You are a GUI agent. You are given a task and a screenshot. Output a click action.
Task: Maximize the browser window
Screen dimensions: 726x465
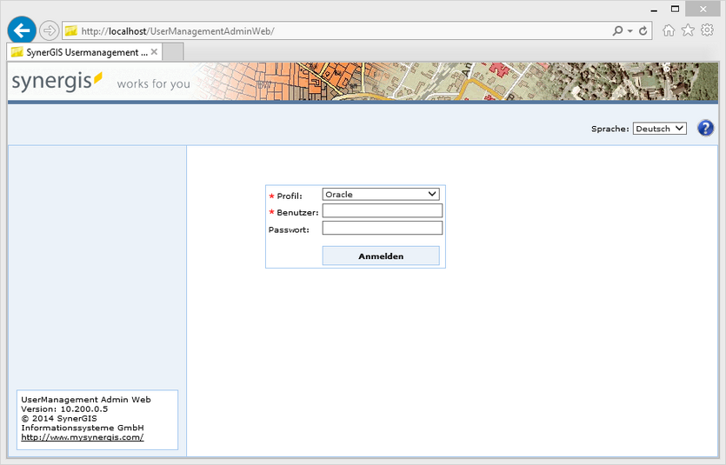tap(675, 10)
